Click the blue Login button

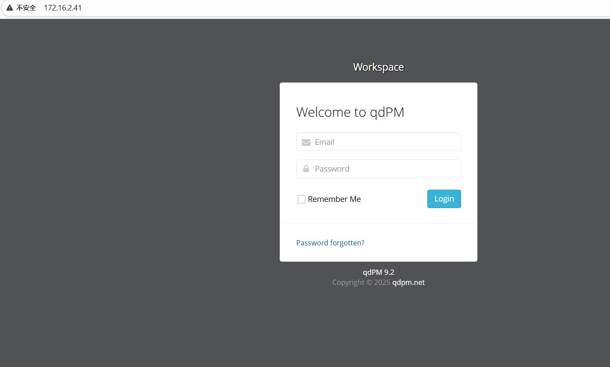[444, 199]
